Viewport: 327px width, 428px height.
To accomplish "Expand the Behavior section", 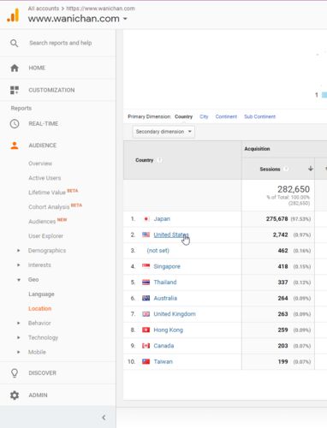I will [19, 323].
